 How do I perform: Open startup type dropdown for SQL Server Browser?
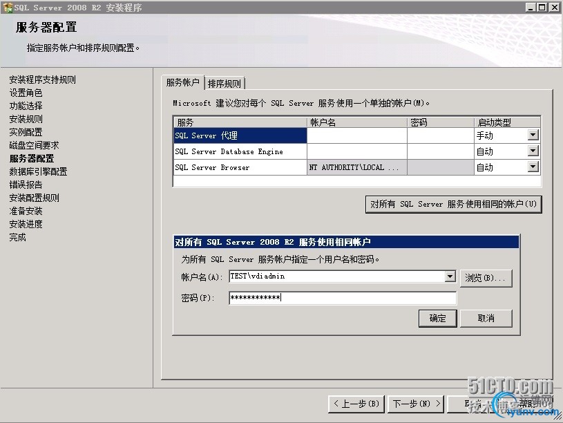click(x=533, y=167)
